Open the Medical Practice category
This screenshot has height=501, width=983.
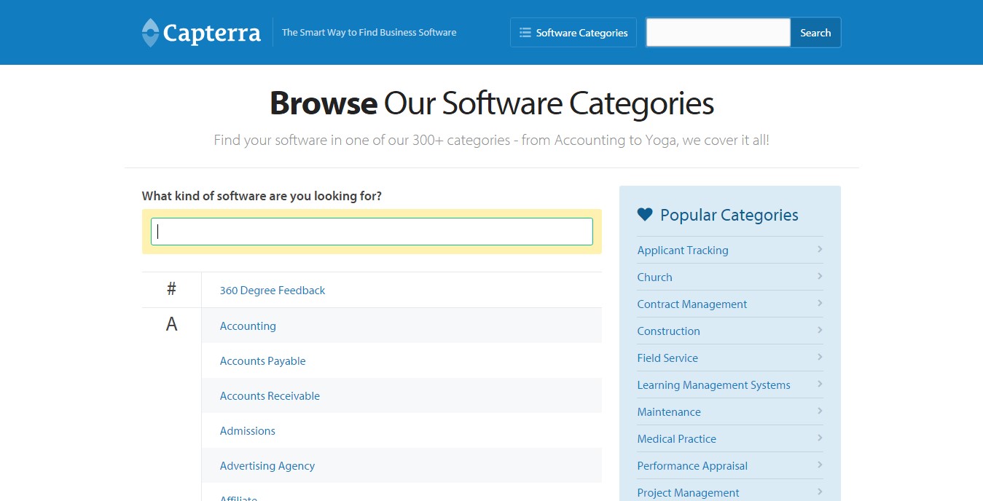tap(676, 438)
